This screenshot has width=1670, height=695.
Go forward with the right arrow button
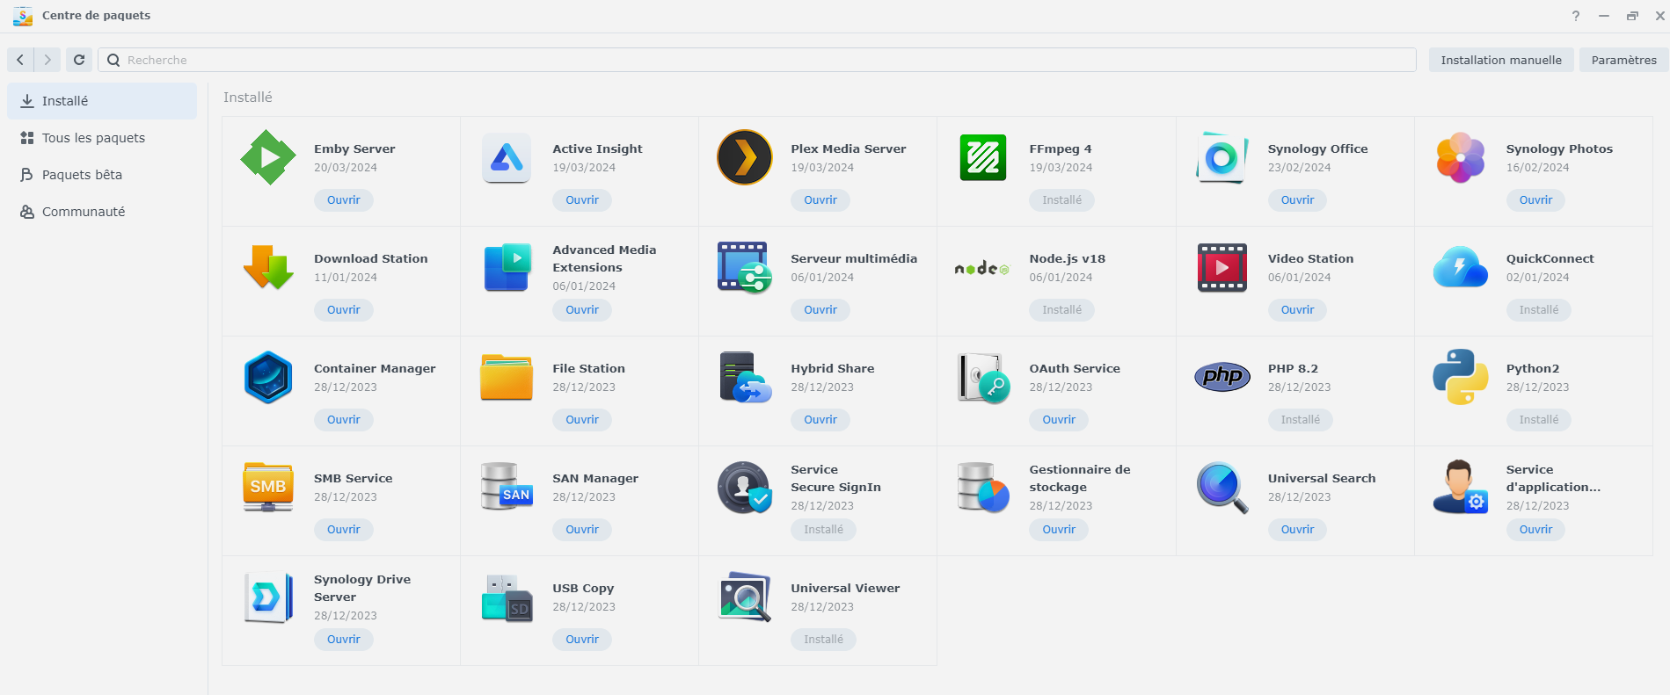(x=47, y=60)
